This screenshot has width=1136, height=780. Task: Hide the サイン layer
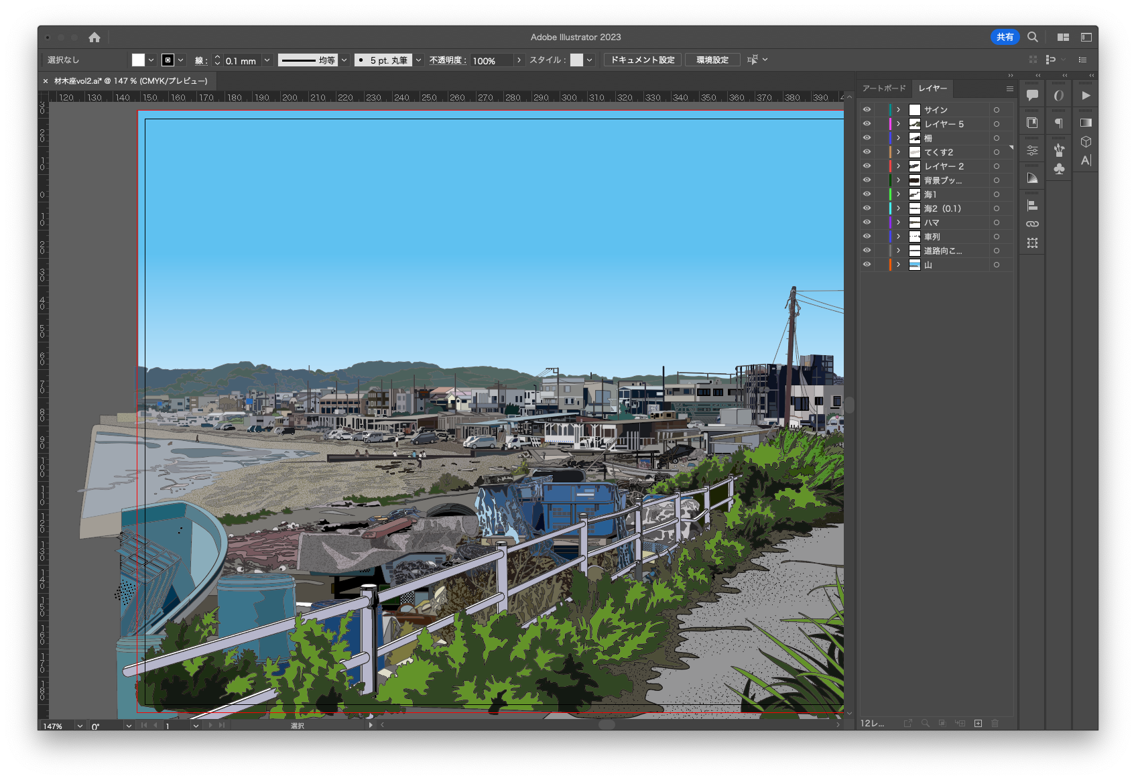pos(867,109)
